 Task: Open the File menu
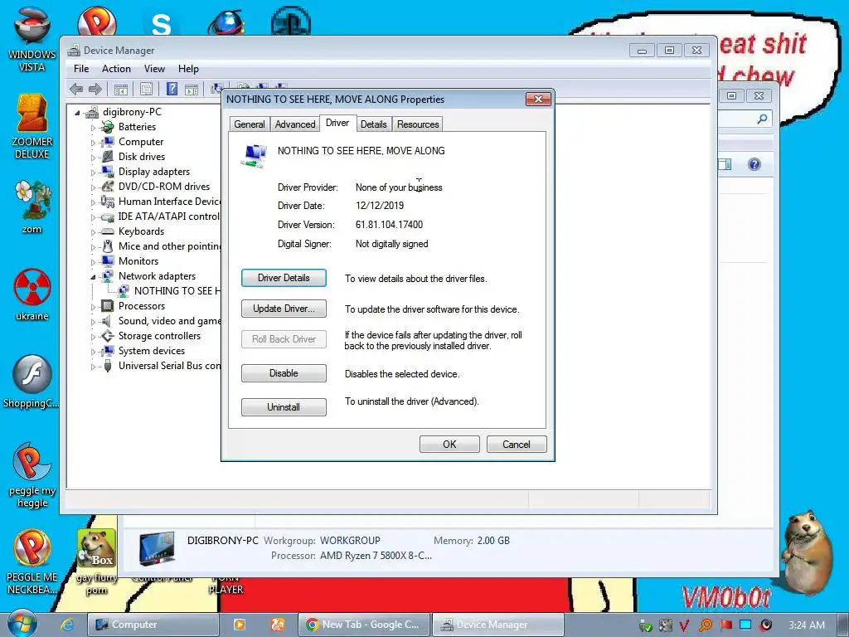[81, 69]
